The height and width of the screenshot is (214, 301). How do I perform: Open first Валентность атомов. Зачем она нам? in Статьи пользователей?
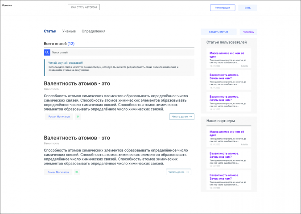click(x=229, y=80)
